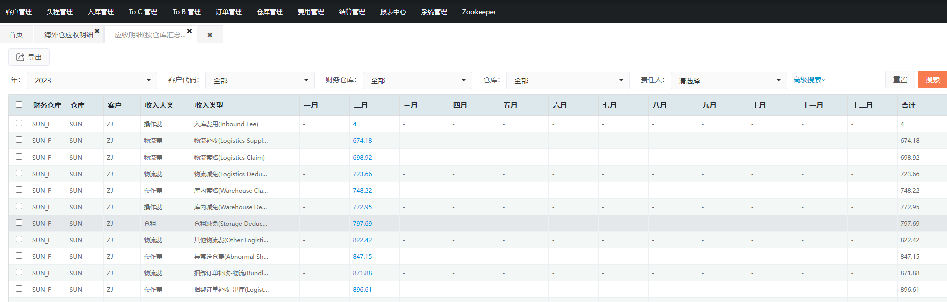
Task: Expand the 客户代码 dropdown
Action: point(260,80)
